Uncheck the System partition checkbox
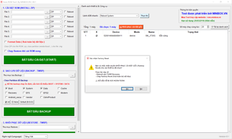This screenshot has height=139, width=232. (x=23, y=88)
